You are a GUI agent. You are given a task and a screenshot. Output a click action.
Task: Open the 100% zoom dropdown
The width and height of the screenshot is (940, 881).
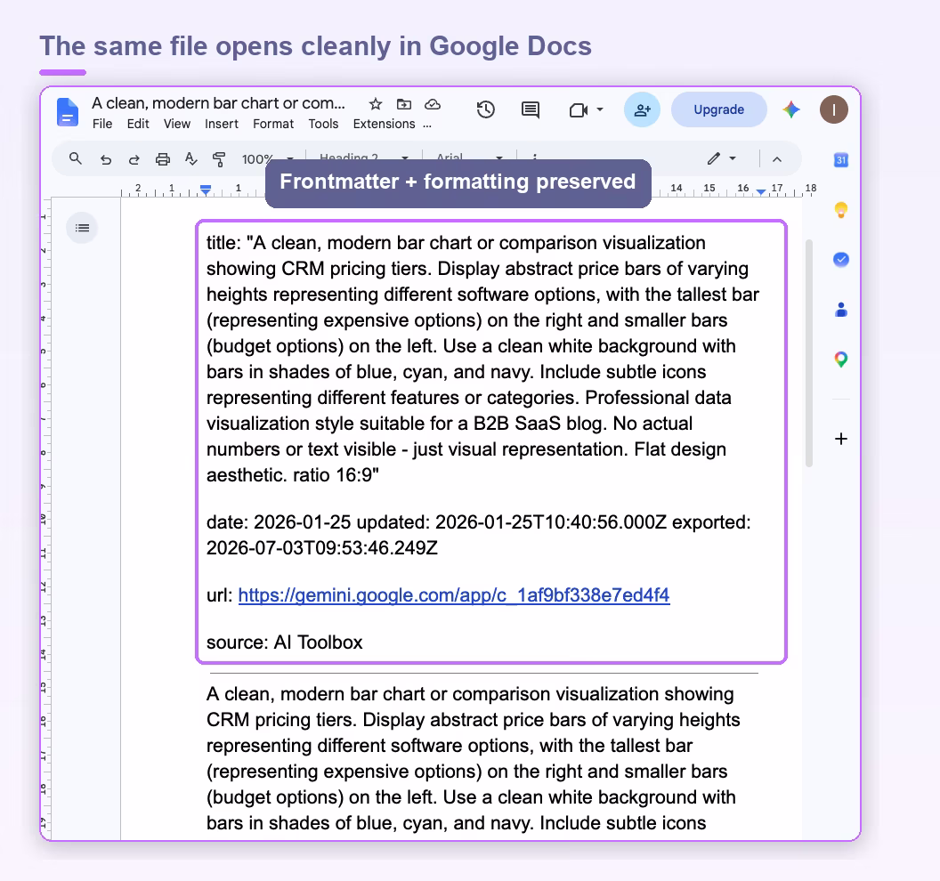(267, 159)
